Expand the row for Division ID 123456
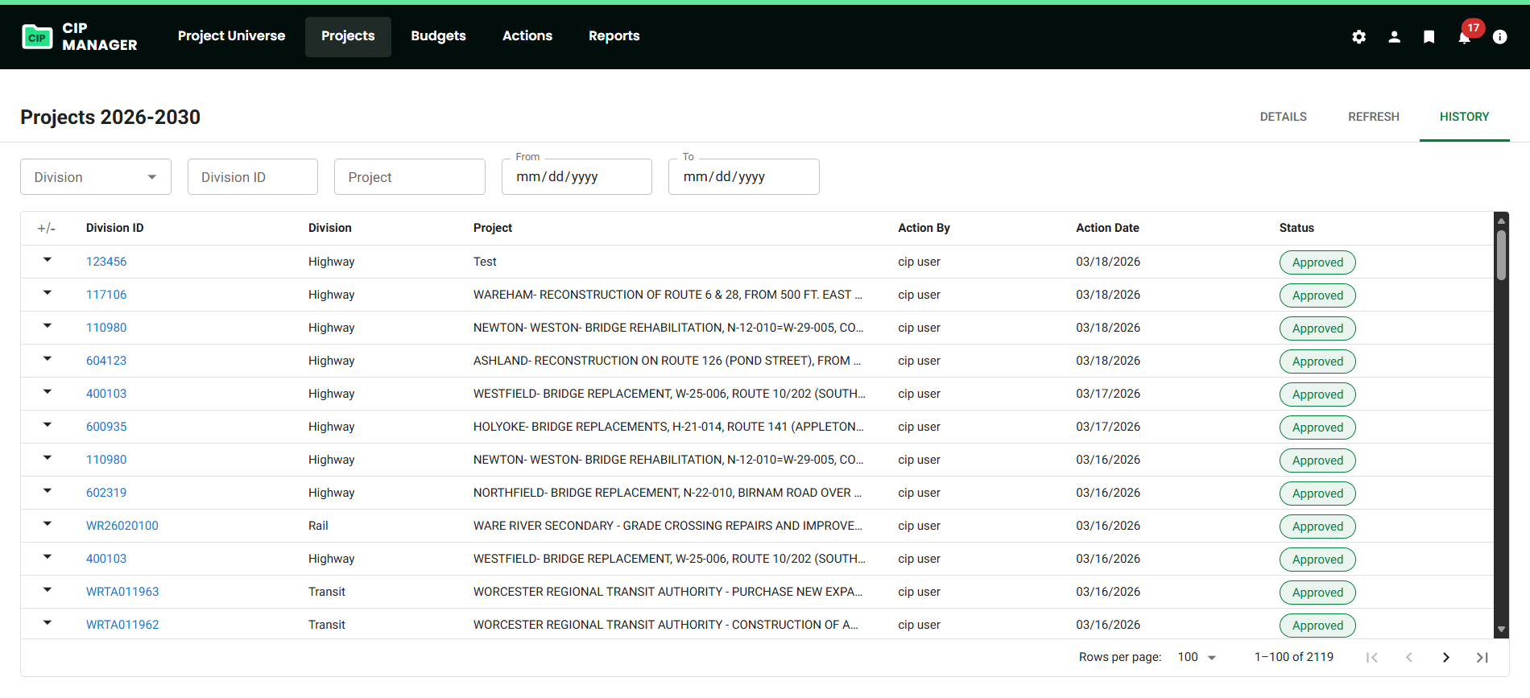Screen dimensions: 1530x698 point(48,260)
